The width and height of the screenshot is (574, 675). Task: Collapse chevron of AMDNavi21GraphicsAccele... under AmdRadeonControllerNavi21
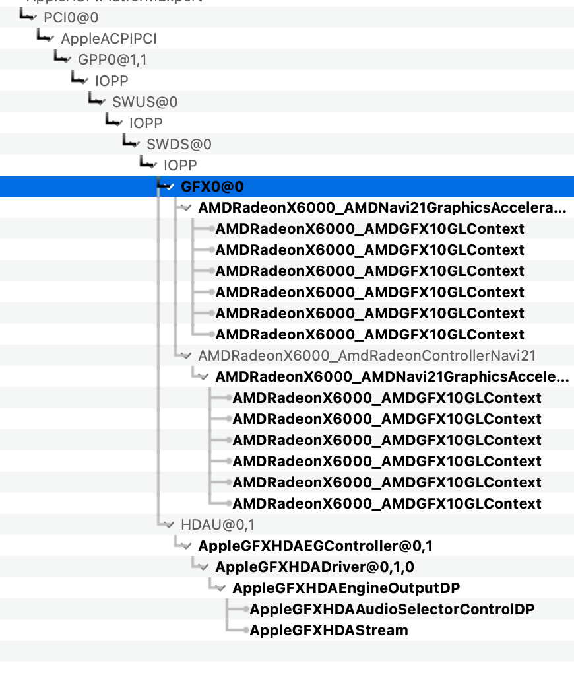click(x=204, y=377)
